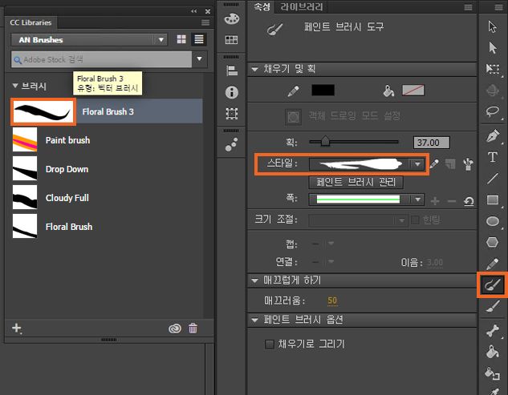This screenshot has width=508, height=395.
Task: Open the Align panel icon
Action: (232, 71)
